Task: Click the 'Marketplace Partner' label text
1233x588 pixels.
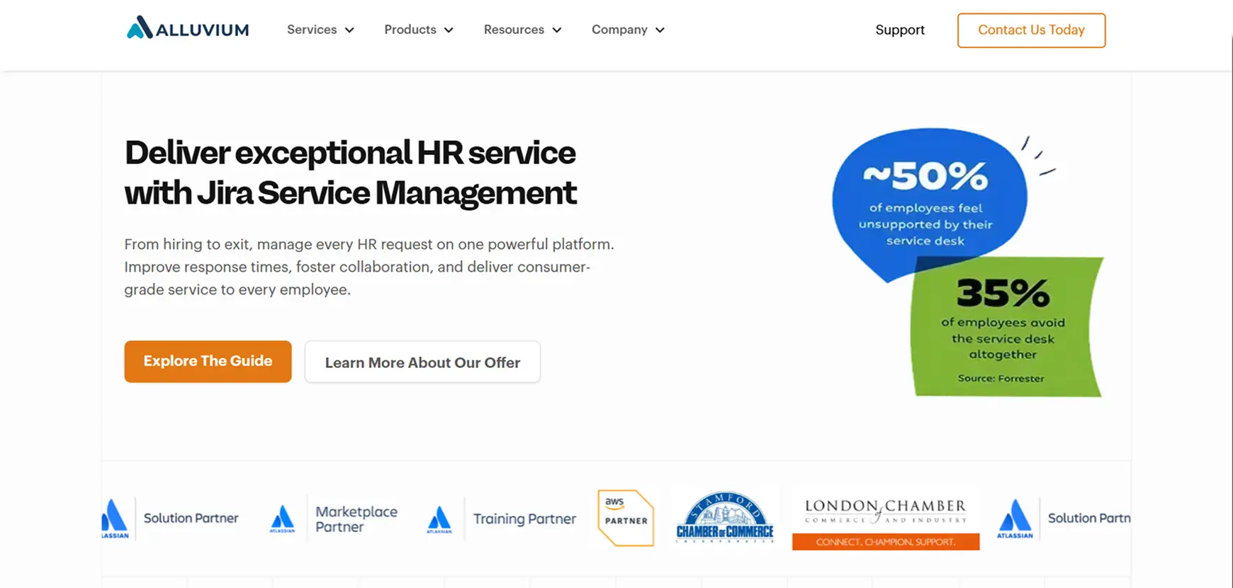Action: [x=356, y=519]
